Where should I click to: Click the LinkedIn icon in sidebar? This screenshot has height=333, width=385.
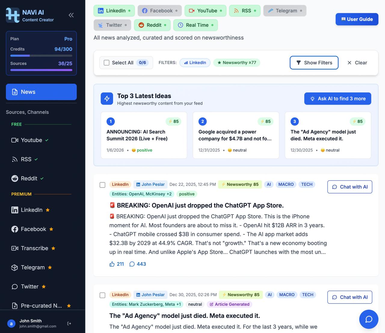click(x=15, y=210)
